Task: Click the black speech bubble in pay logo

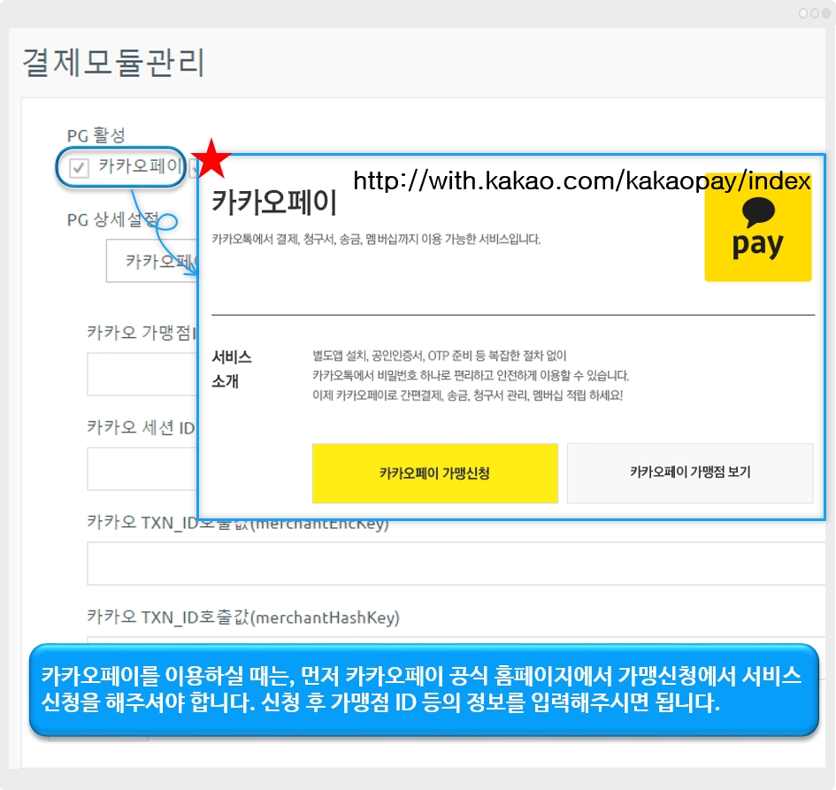Action: pyautogui.click(x=757, y=211)
